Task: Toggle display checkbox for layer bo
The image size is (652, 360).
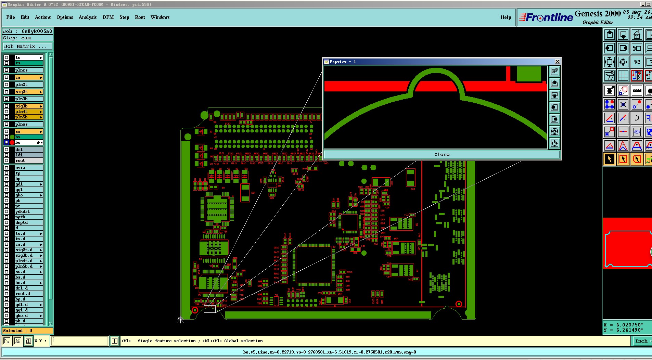Action: tap(7, 142)
